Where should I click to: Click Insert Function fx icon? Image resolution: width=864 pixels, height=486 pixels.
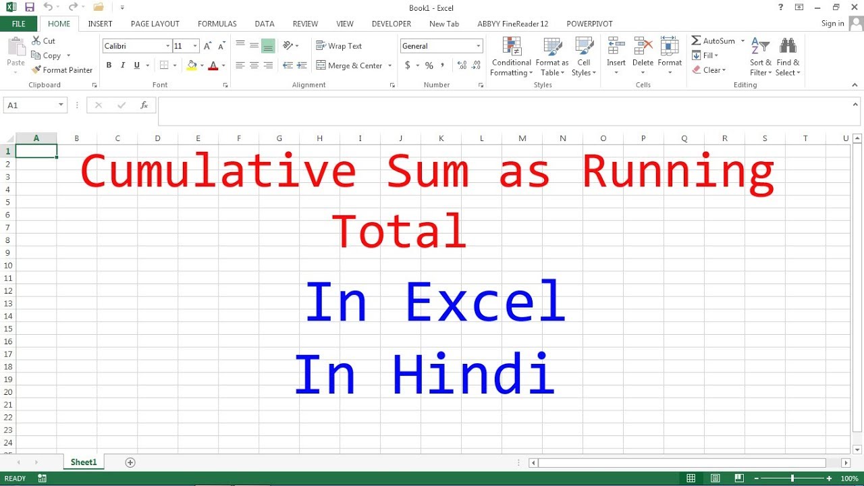coord(144,105)
